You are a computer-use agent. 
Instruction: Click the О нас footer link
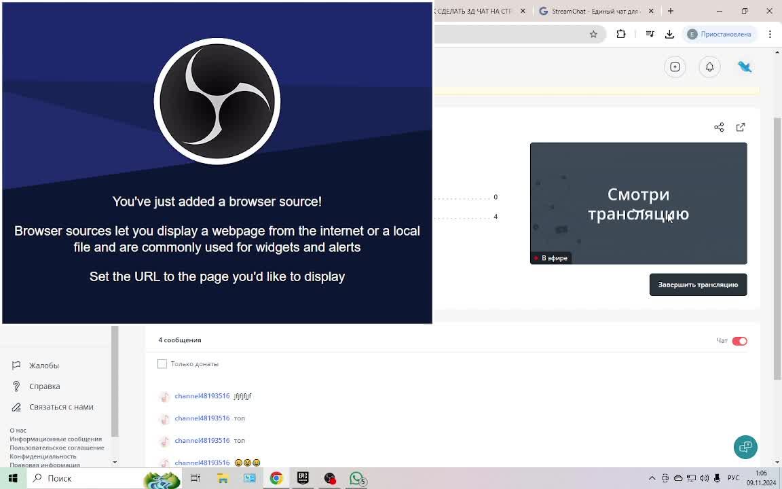tap(18, 430)
